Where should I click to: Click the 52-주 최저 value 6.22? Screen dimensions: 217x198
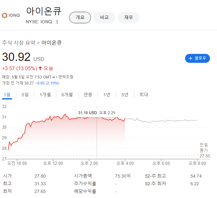(195, 184)
